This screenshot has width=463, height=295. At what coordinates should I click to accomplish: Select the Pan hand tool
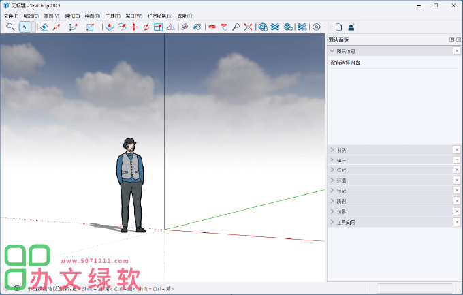click(224, 27)
